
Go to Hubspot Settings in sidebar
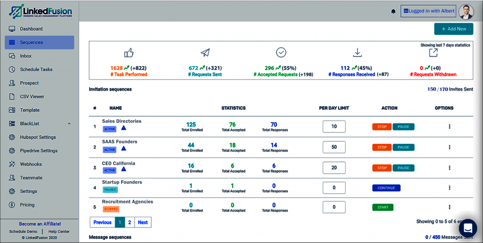click(x=38, y=137)
